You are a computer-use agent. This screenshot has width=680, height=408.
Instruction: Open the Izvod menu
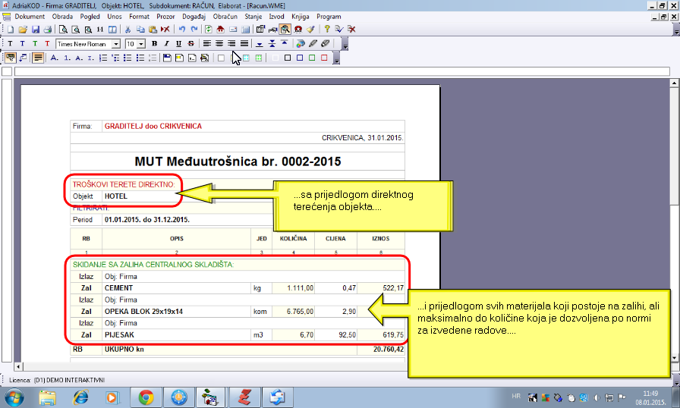276,17
